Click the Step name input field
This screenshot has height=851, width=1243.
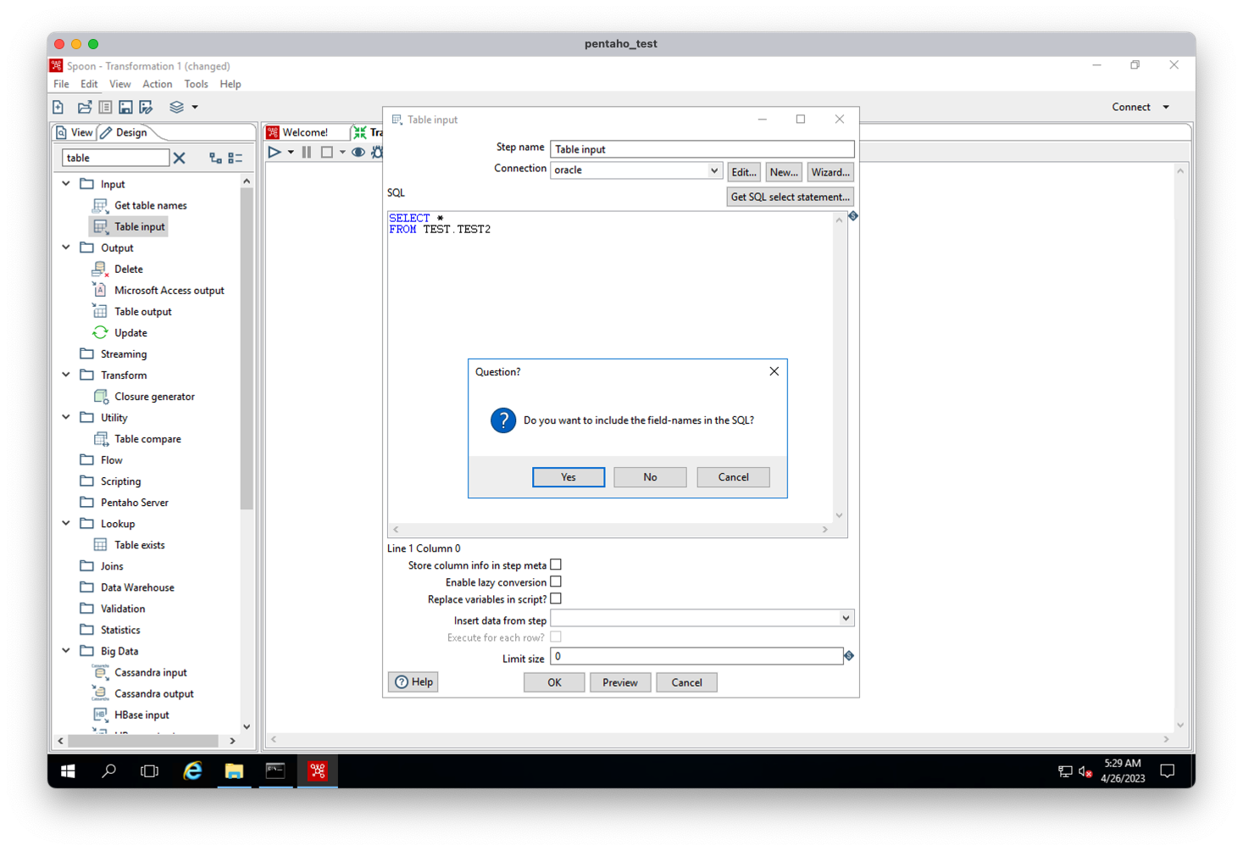tap(702, 149)
